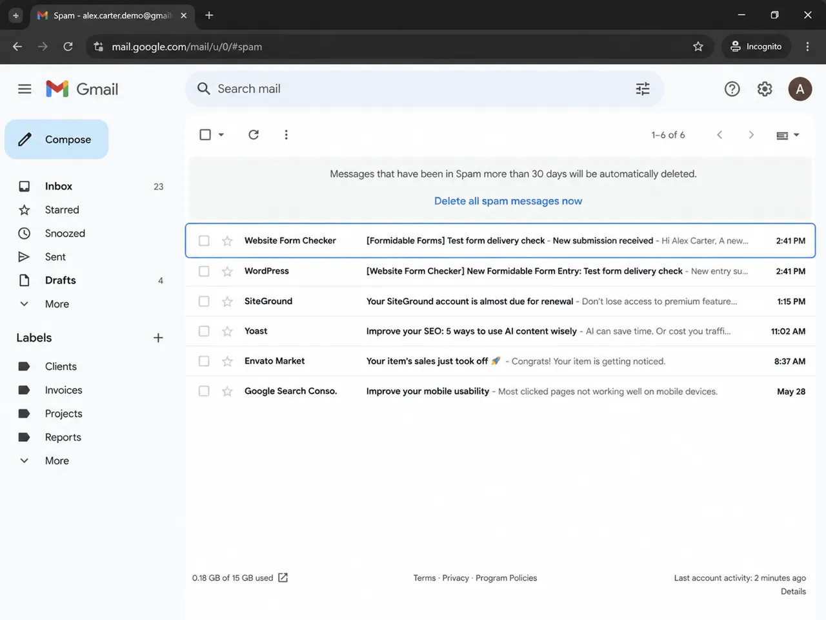
Task: Select the Spam Gmail browser tab
Action: click(x=112, y=15)
